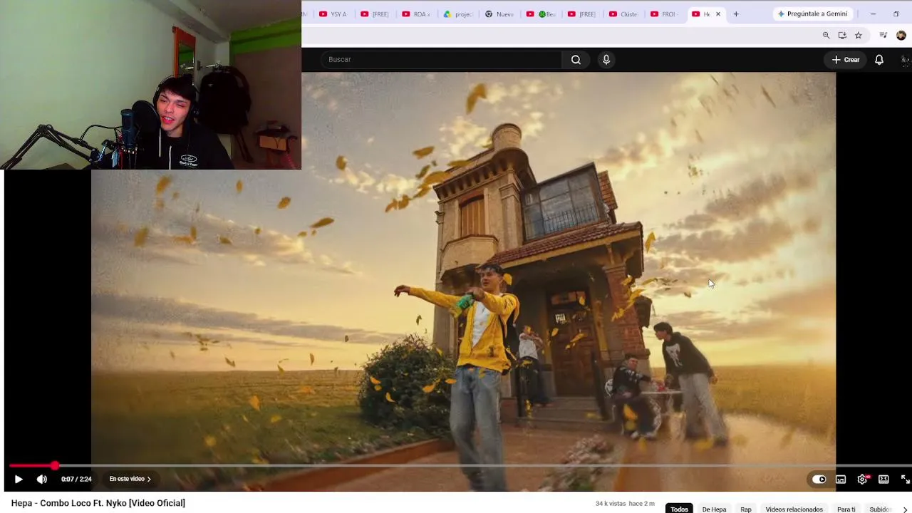This screenshot has height=513, width=912.
Task: Open Chrome profile avatar
Action: [901, 36]
